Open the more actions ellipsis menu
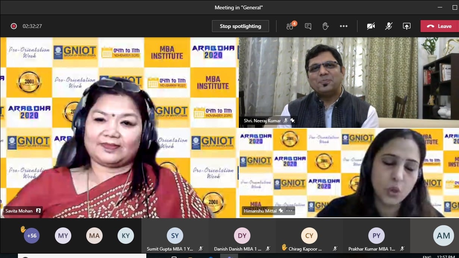The width and height of the screenshot is (459, 258). point(343,26)
